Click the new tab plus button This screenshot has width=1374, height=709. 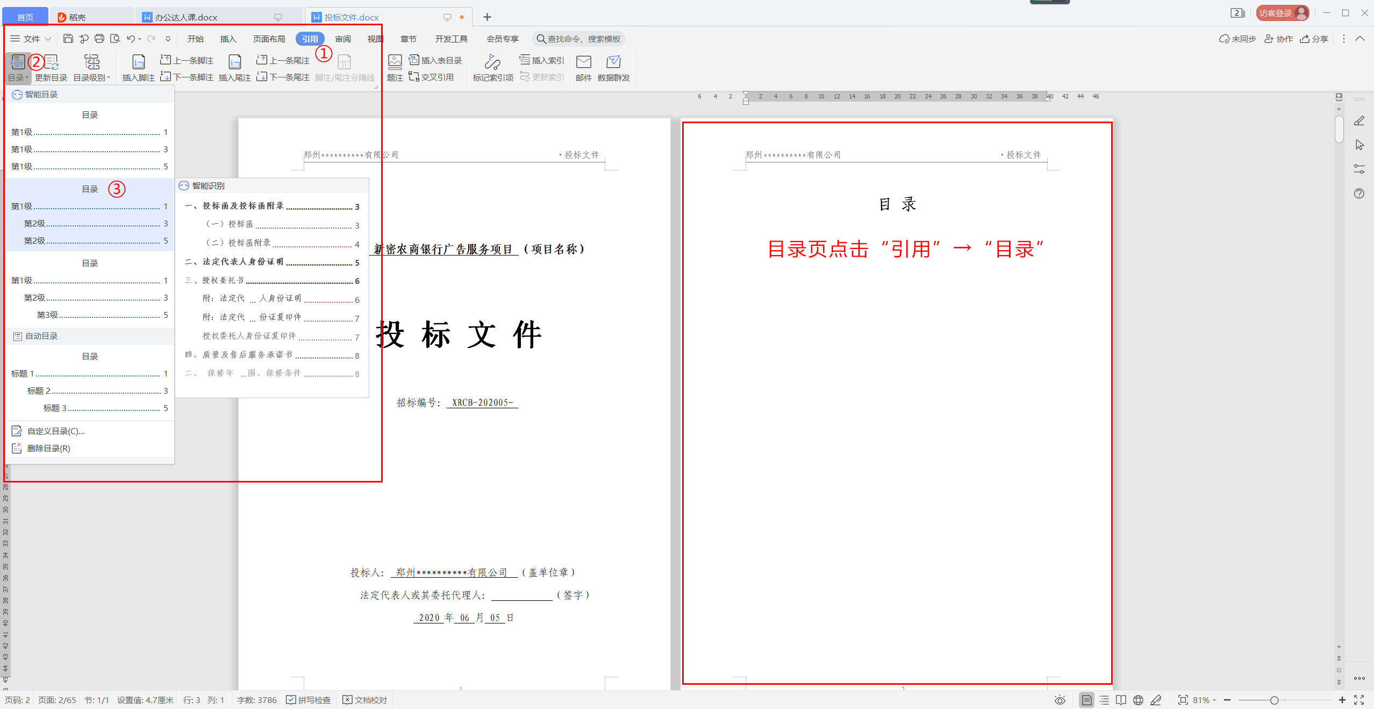[x=487, y=17]
